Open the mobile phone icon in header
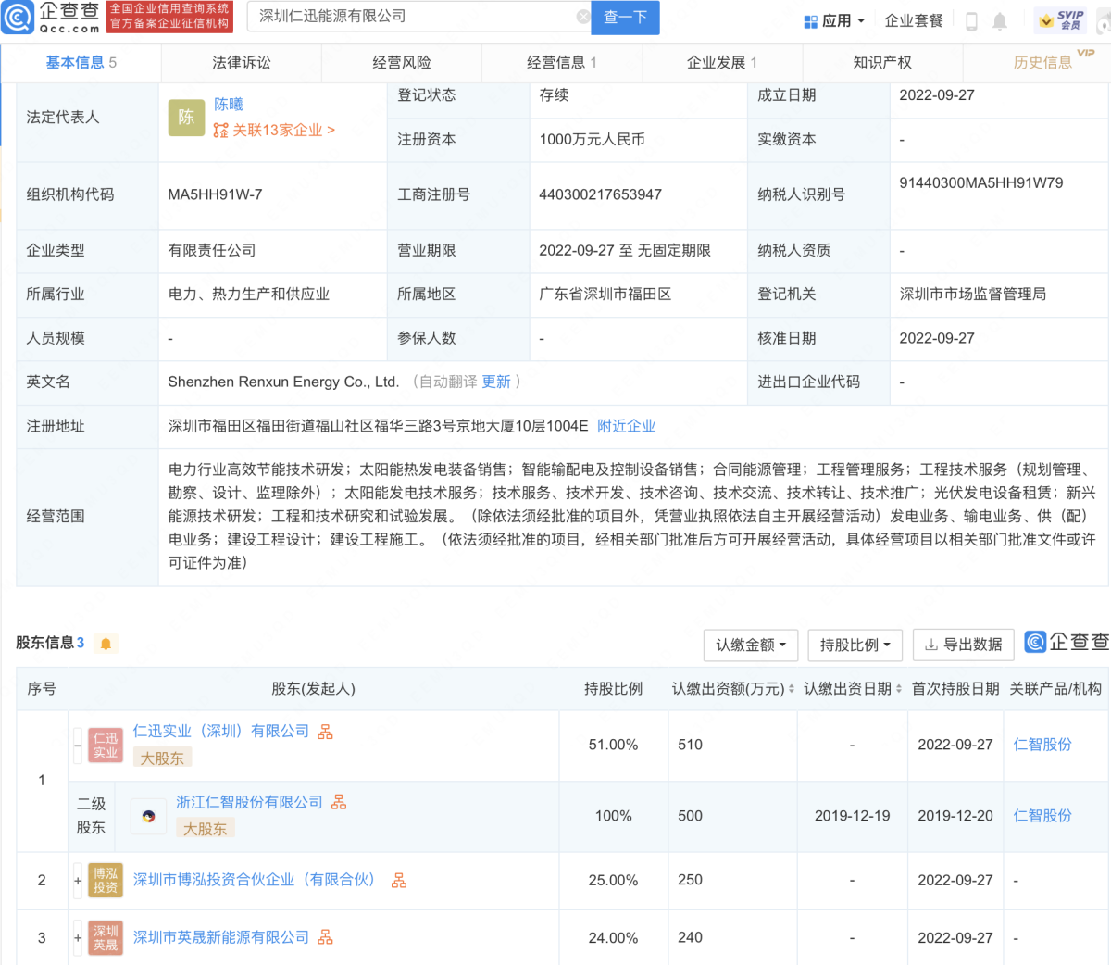 tap(971, 21)
